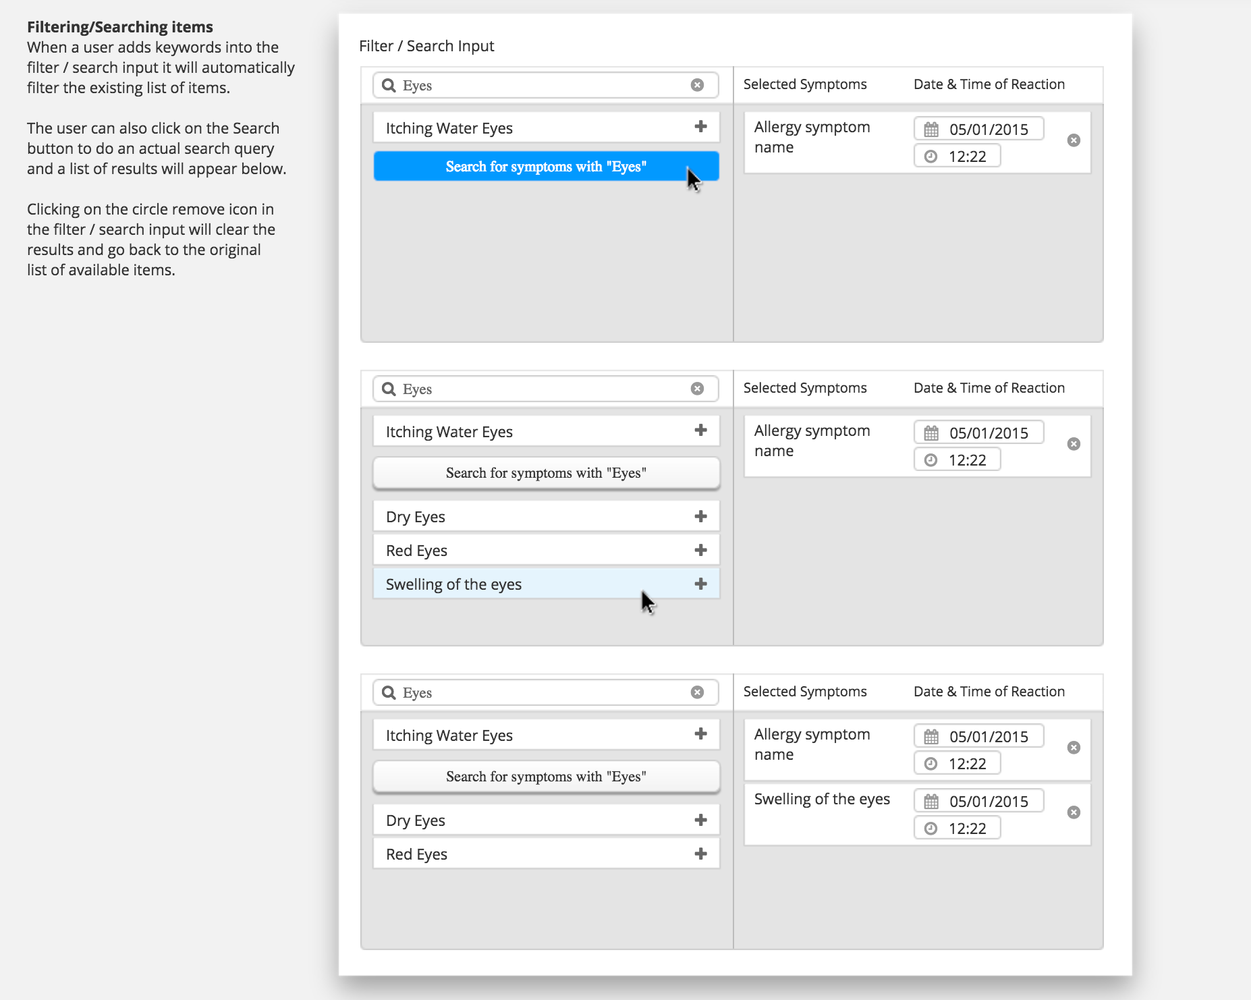Remove "Allergy symptom name" in the first panel

tap(1074, 140)
